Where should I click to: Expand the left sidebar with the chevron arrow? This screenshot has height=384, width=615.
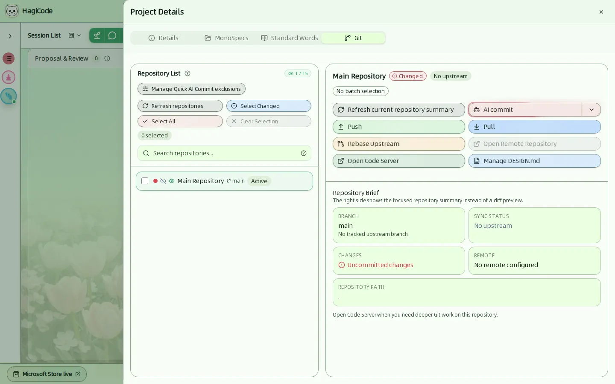(x=10, y=36)
